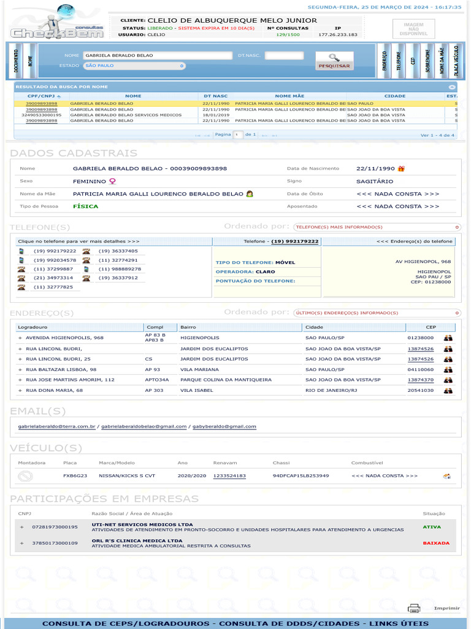Click the printer Imprimir icon
The width and height of the screenshot is (471, 629).
pos(414,608)
